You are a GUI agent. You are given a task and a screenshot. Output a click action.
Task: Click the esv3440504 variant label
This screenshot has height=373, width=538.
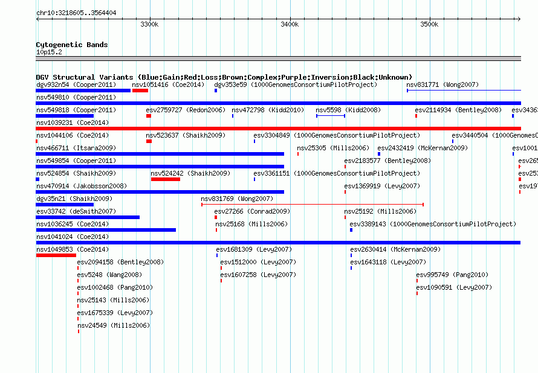494,135
